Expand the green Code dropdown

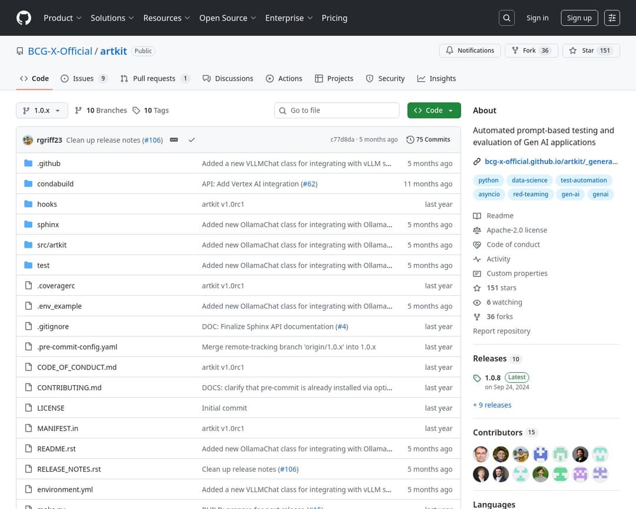pos(433,111)
